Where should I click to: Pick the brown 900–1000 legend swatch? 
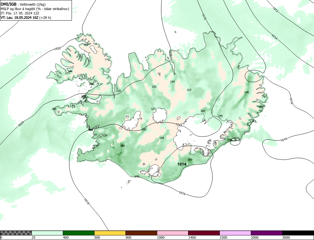(x=141, y=233)
